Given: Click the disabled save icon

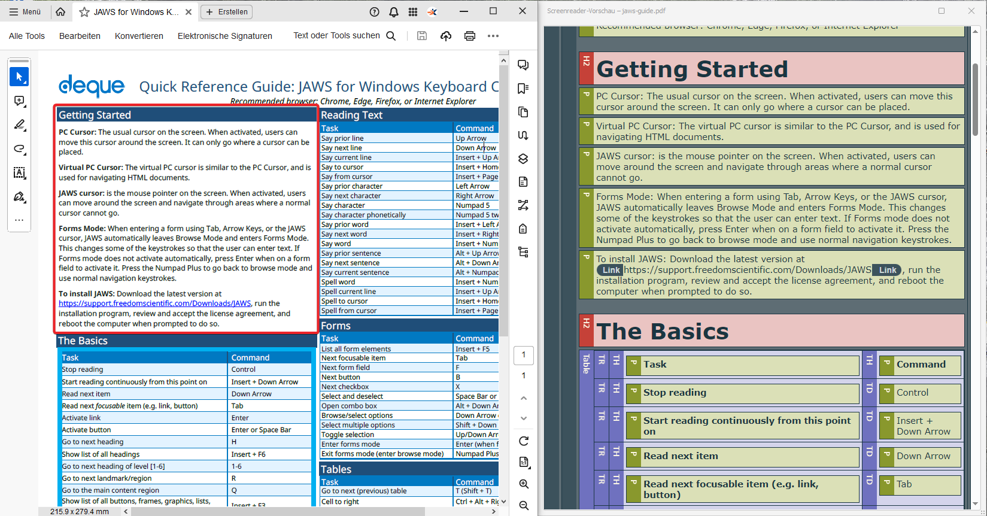Looking at the screenshot, I should point(422,36).
